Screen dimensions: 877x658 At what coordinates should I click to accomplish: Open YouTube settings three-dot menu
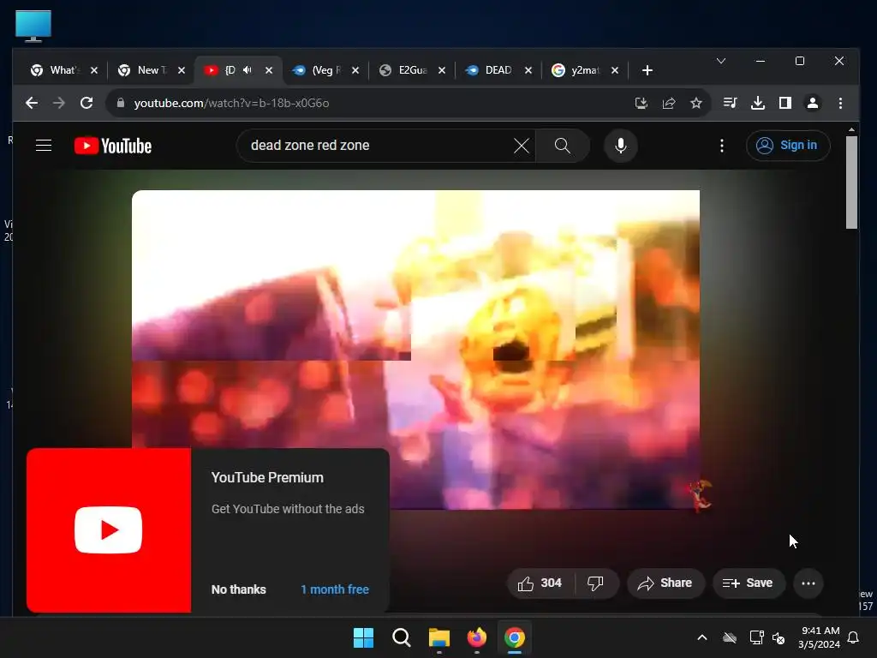coord(722,146)
